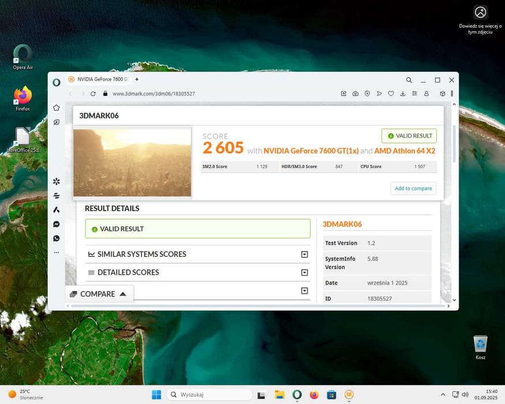Go back to previous page

coord(70,93)
